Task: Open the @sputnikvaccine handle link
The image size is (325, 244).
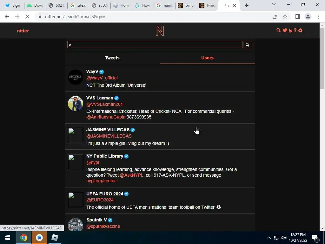Action: coord(103,226)
